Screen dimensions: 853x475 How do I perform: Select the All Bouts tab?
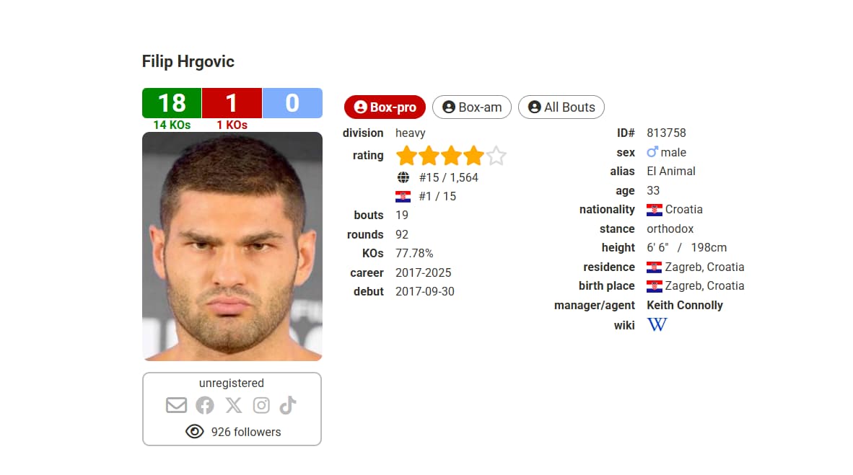tap(561, 107)
